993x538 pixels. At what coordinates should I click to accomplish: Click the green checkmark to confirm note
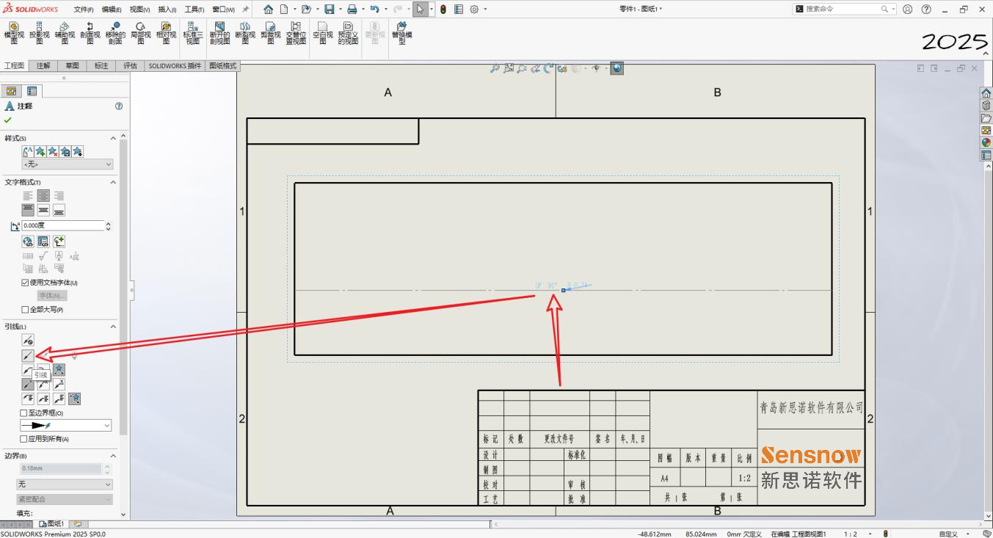click(8, 120)
